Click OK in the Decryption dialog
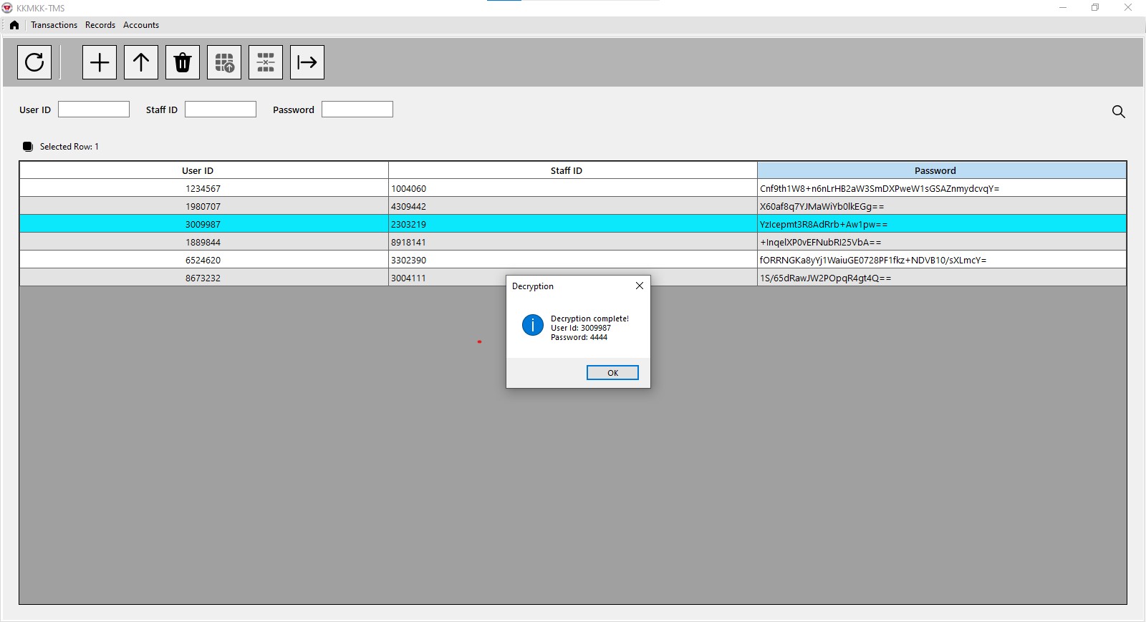 click(x=612, y=373)
